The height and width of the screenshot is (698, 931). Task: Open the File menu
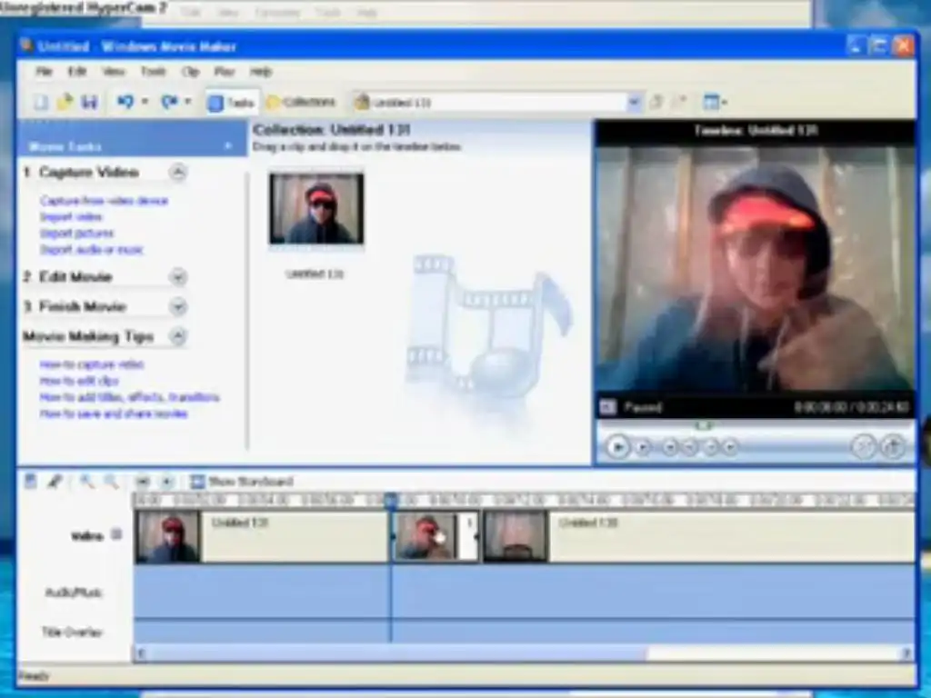[44, 72]
